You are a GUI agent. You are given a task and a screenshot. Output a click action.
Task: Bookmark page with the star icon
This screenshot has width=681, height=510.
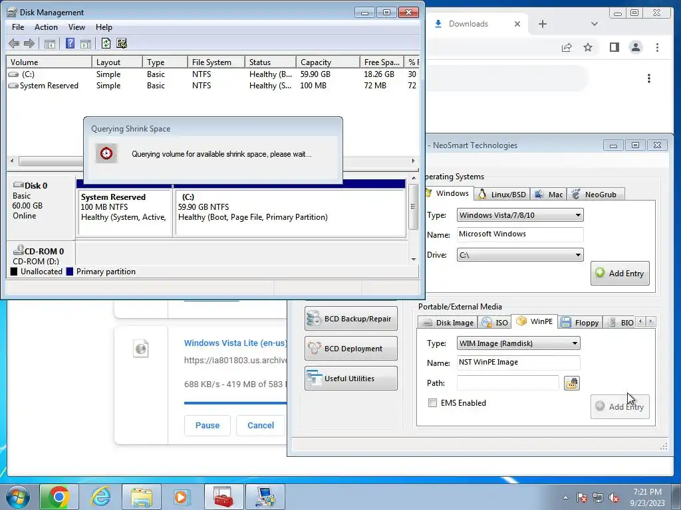(588, 47)
